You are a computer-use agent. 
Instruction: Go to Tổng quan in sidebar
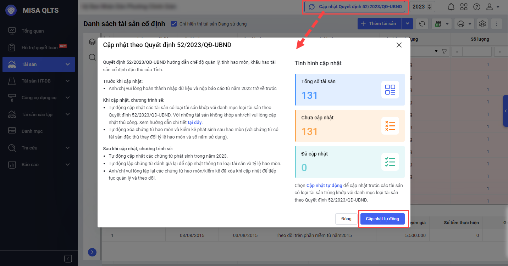(33, 31)
